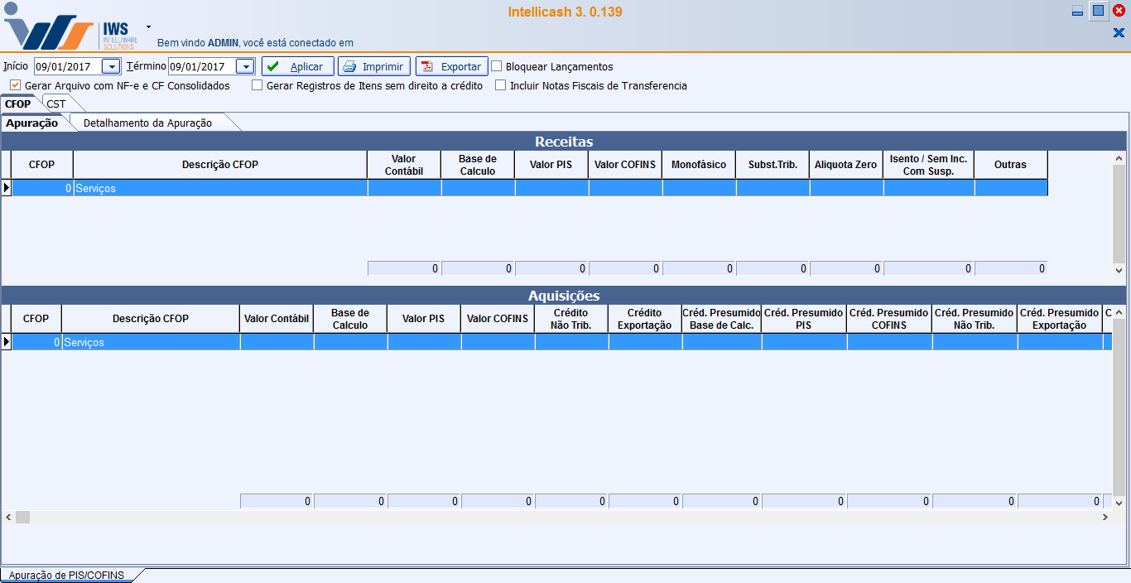
Task: Click the horizontal scrollbar left arrow
Action: [8, 517]
